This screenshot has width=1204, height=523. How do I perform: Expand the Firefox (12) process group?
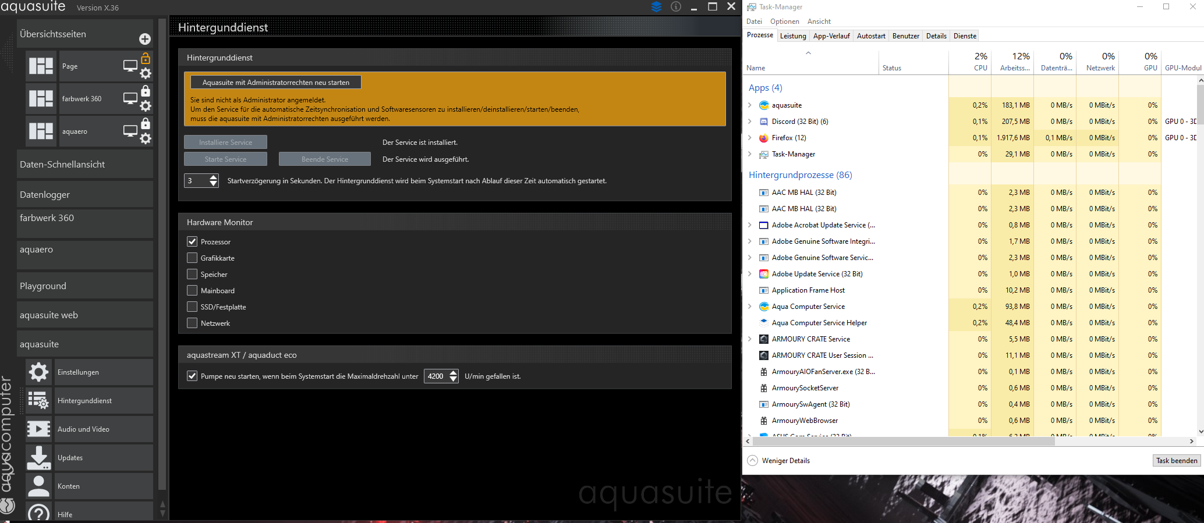[750, 138]
